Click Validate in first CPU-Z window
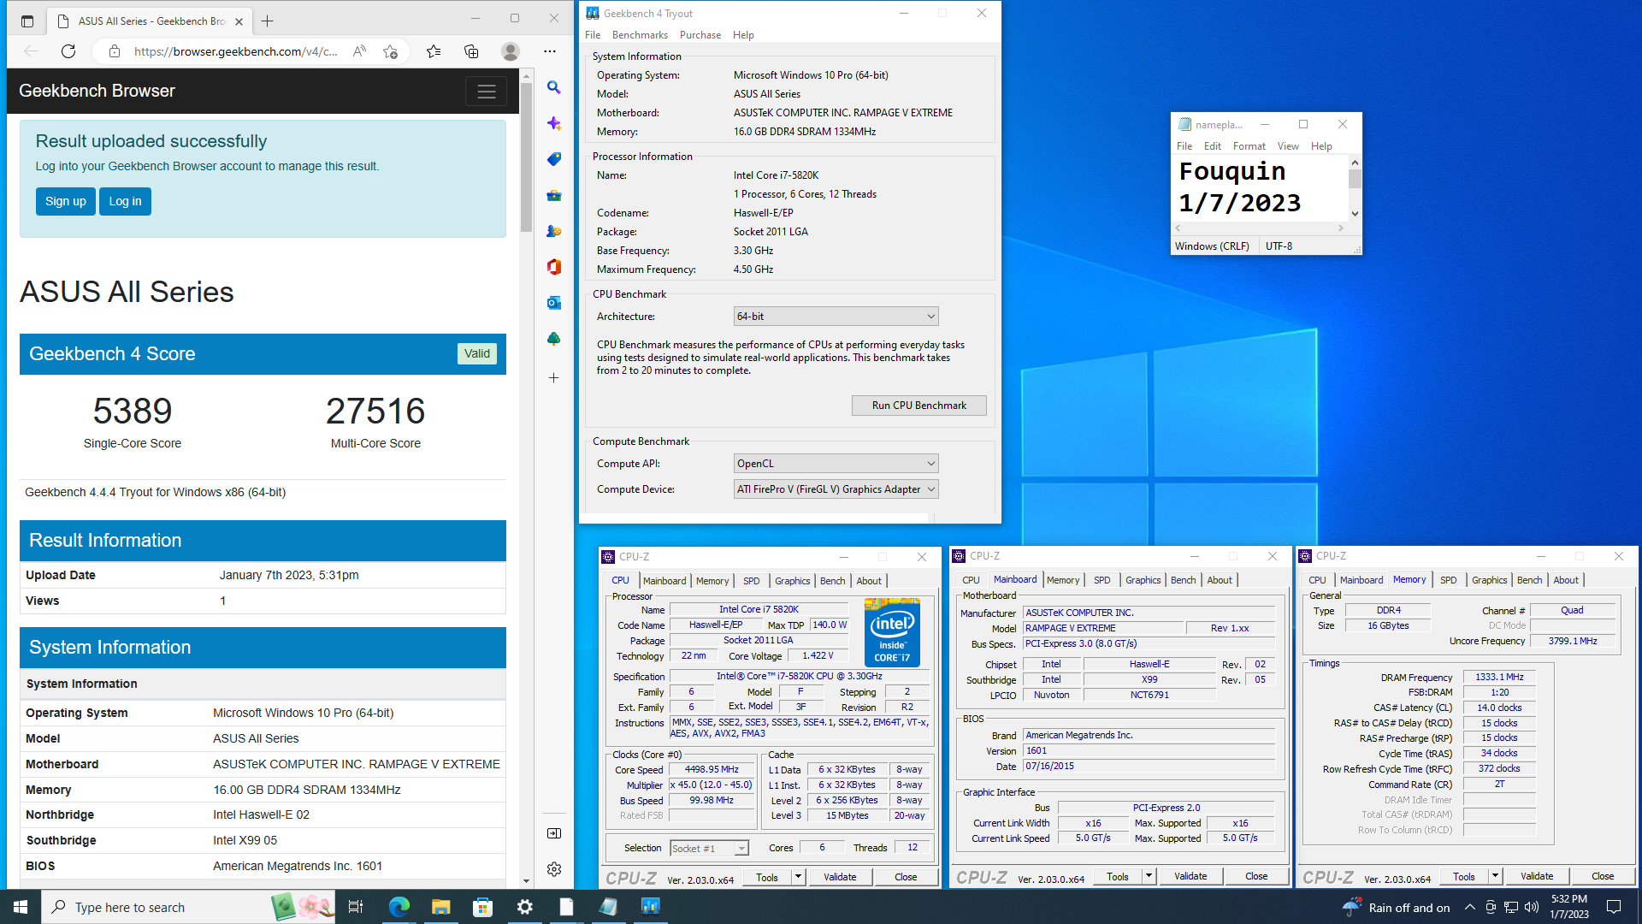Image resolution: width=1642 pixels, height=924 pixels. click(840, 877)
